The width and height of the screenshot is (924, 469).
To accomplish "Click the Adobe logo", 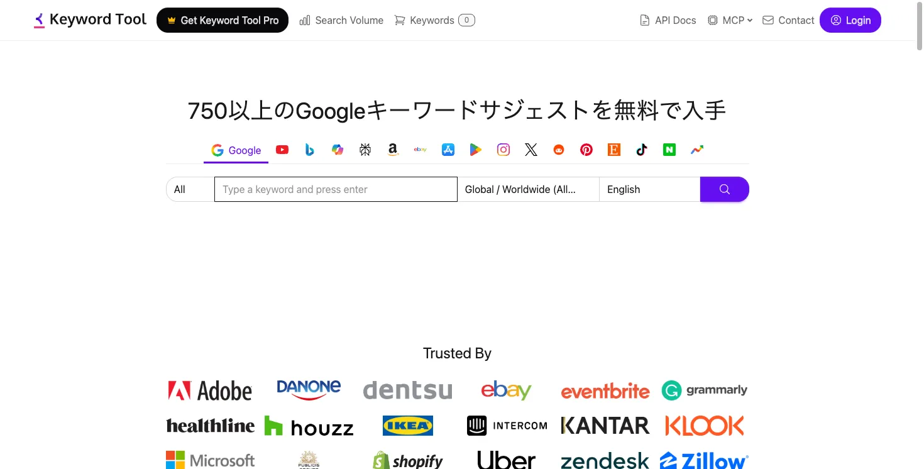I will coord(210,391).
